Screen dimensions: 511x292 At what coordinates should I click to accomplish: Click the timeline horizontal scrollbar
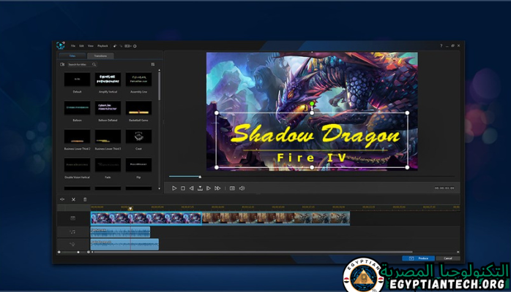[x=253, y=252]
